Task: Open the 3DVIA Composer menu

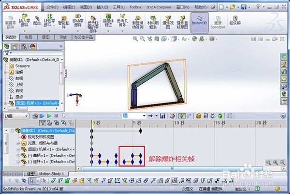Action: coord(159,7)
